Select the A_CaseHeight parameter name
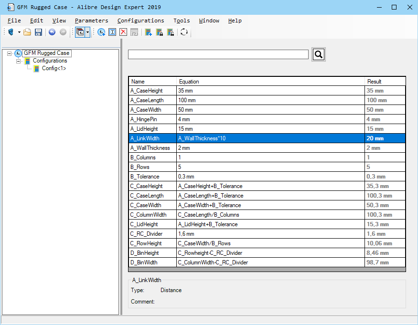Viewport: 418px width, 325px height. pos(147,91)
